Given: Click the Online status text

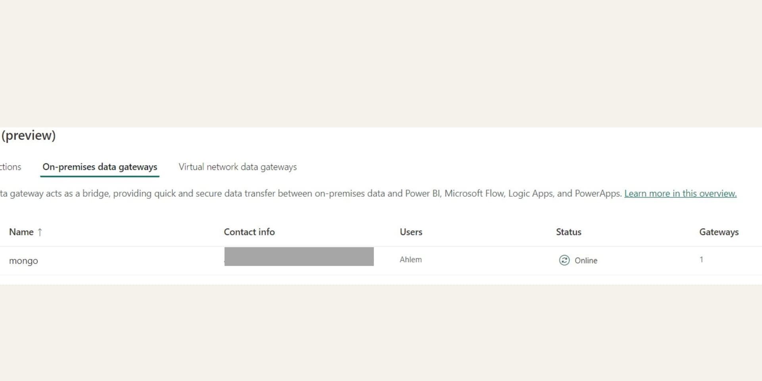Looking at the screenshot, I should point(586,260).
